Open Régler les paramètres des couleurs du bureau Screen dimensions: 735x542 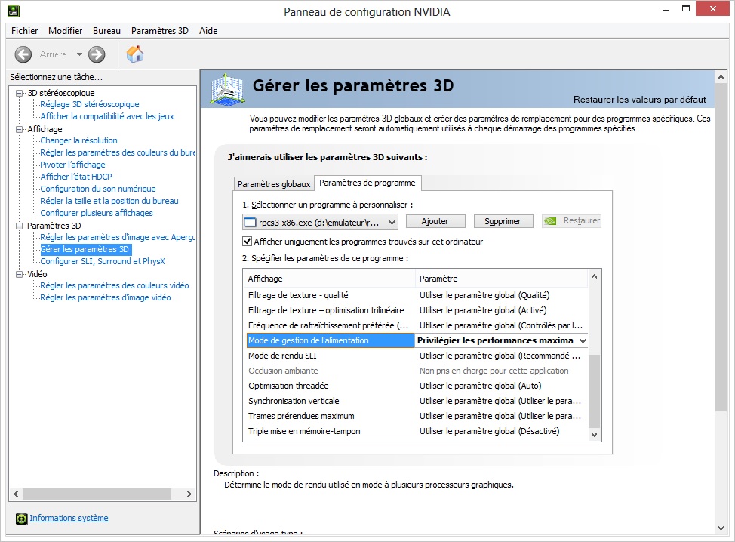[x=118, y=152]
